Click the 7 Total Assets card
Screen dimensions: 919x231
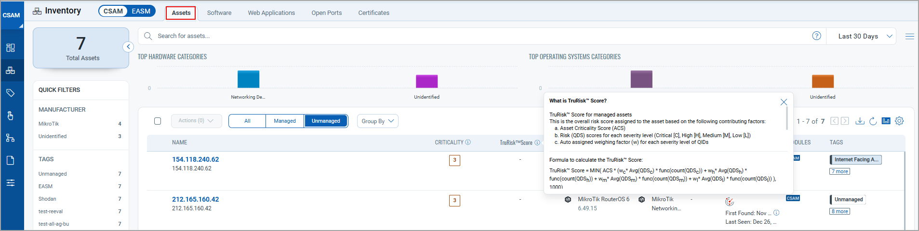pyautogui.click(x=81, y=48)
